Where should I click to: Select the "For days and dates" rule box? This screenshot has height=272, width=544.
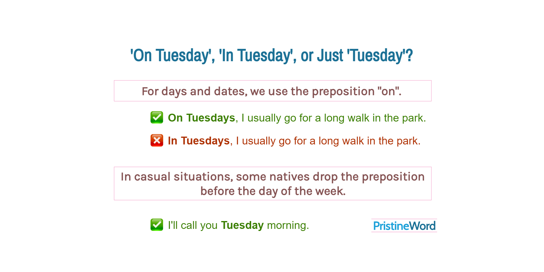tap(272, 91)
